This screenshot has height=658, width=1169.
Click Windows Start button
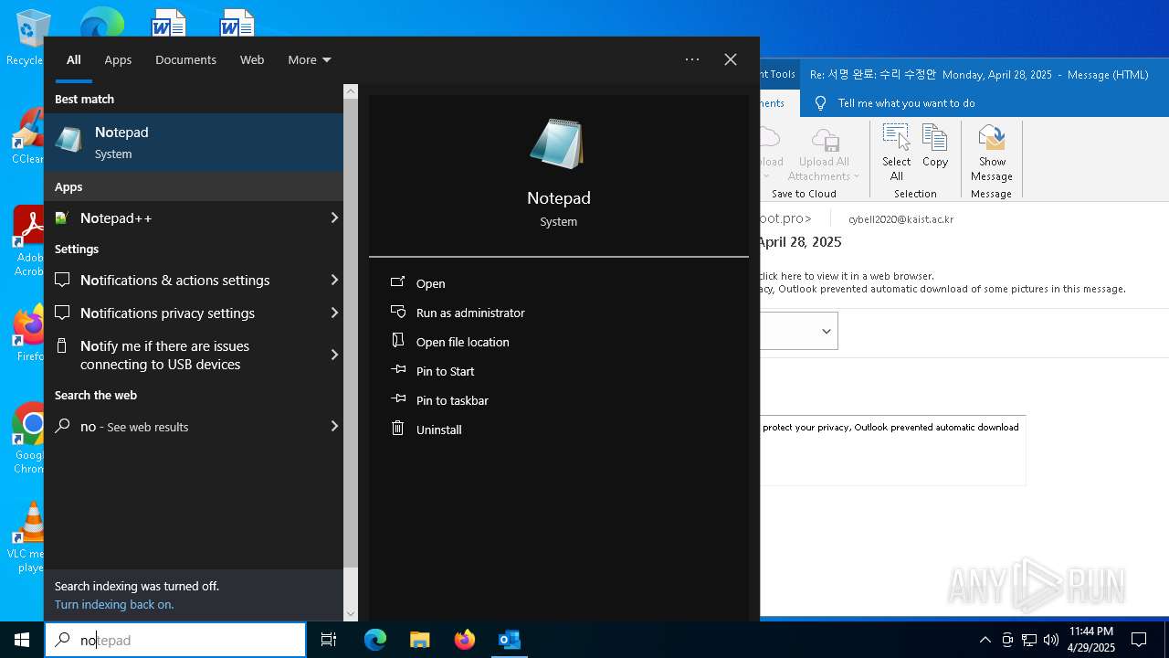[22, 640]
